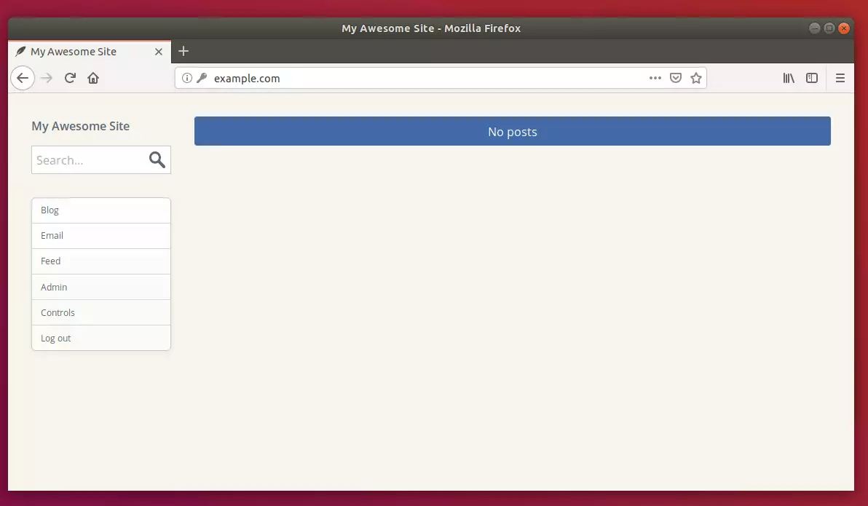This screenshot has width=868, height=506.
Task: Open a new tab with plus button
Action: (184, 51)
